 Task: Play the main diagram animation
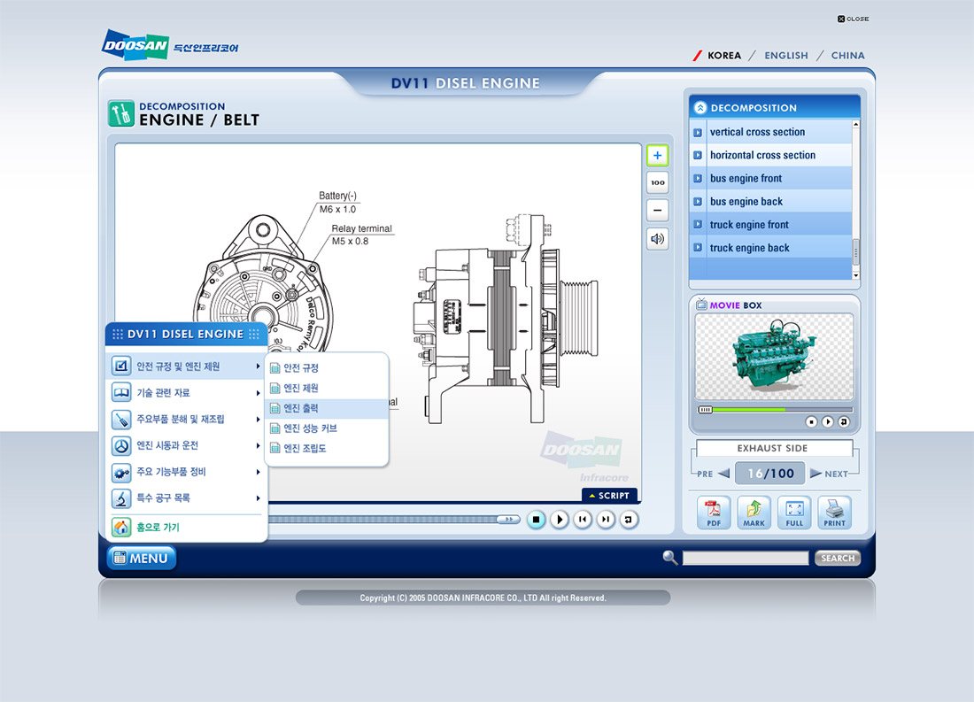(559, 520)
